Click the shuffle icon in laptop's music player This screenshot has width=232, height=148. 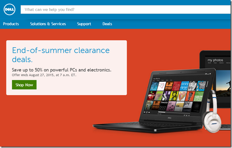[x=184, y=115]
